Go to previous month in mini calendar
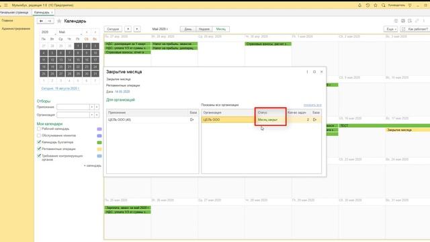 coord(87,32)
